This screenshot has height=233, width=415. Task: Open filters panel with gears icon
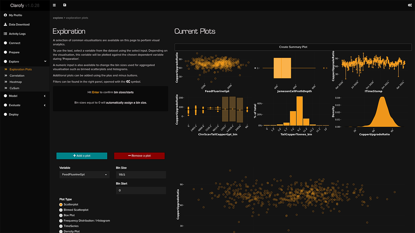409,5
